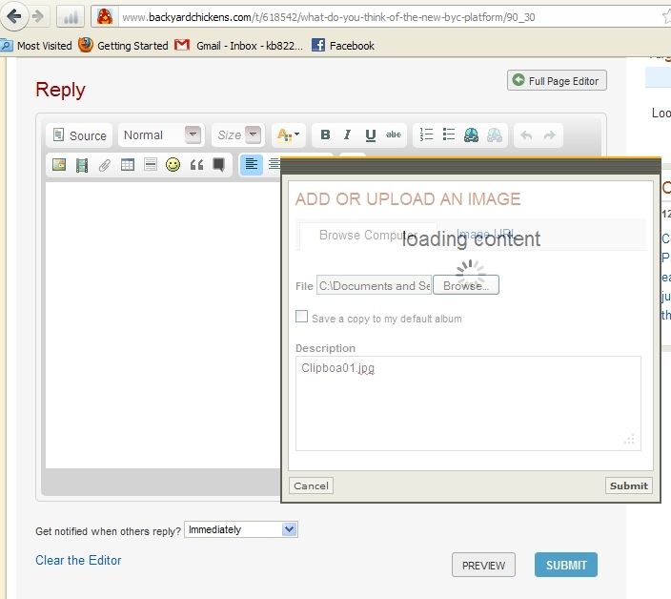This screenshot has width=671, height=599.
Task: Click the attach file paperclip icon
Action: 104,165
